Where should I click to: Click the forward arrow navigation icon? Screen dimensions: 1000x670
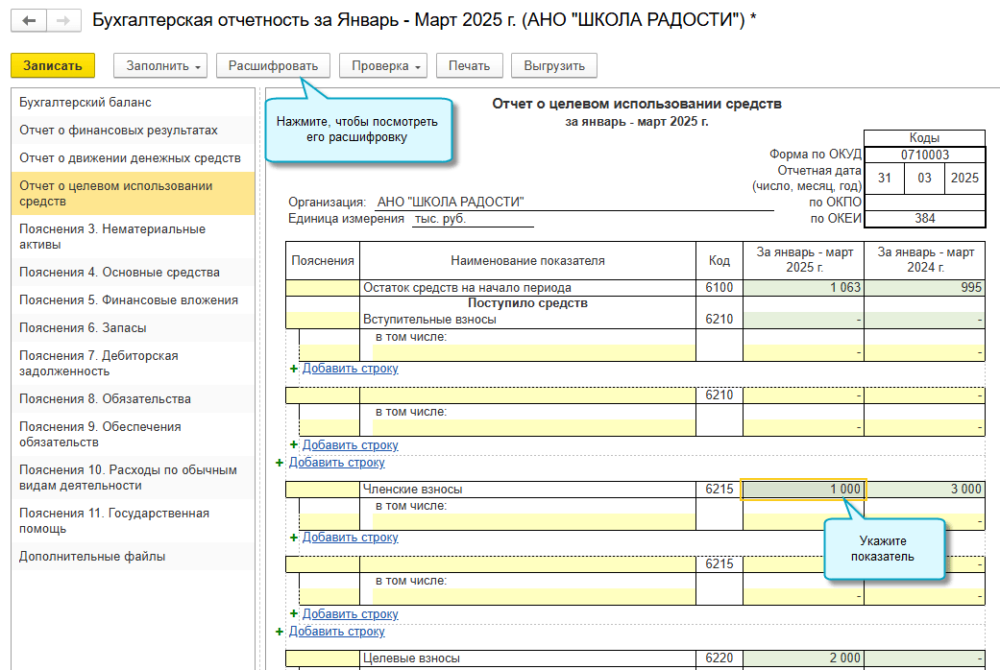(63, 20)
